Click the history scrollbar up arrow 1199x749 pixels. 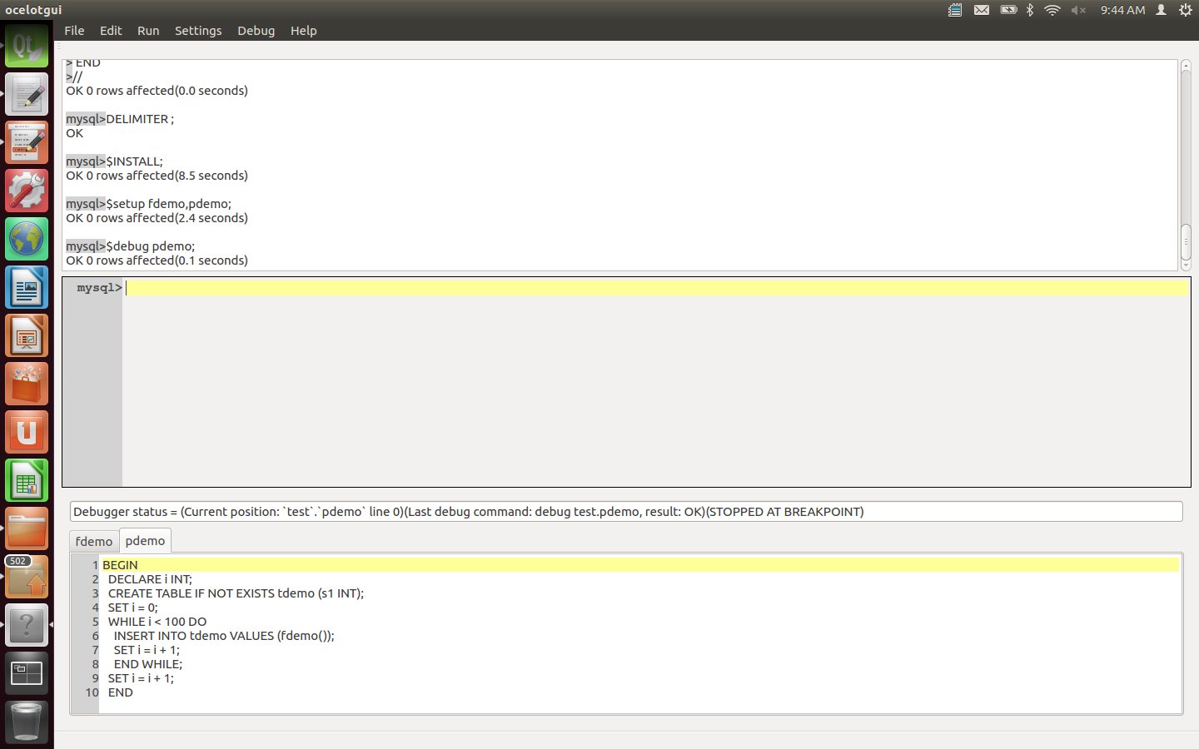(1186, 66)
